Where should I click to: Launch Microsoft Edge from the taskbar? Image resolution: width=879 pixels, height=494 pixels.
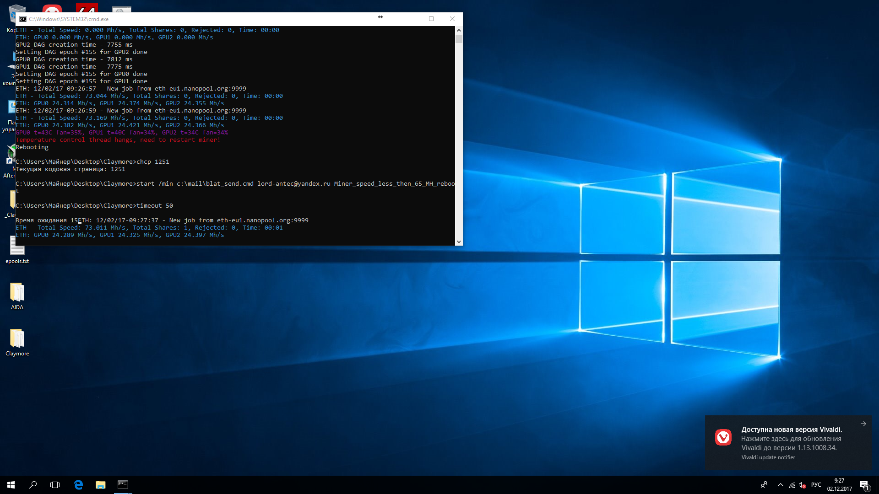point(78,485)
